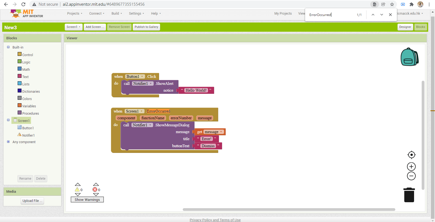This screenshot has height=222, width=435.
Task: Click the trash can icon
Action: 409,195
